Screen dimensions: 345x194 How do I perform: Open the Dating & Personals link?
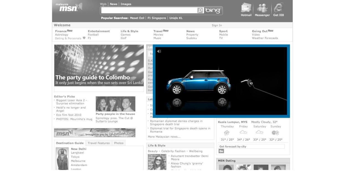(x=68, y=38)
